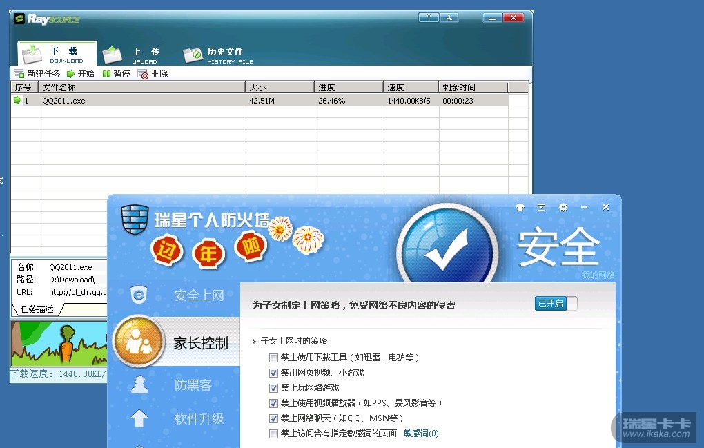704x448 pixels.
Task: Open the 敏感词(0) link
Action: (x=421, y=434)
